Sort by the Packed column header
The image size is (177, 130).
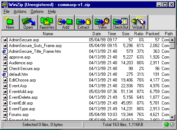tap(153, 34)
